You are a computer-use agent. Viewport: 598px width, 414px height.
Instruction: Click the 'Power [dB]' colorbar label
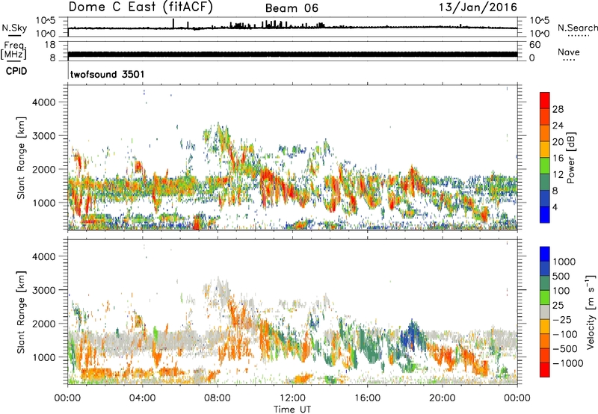pyautogui.click(x=570, y=158)
